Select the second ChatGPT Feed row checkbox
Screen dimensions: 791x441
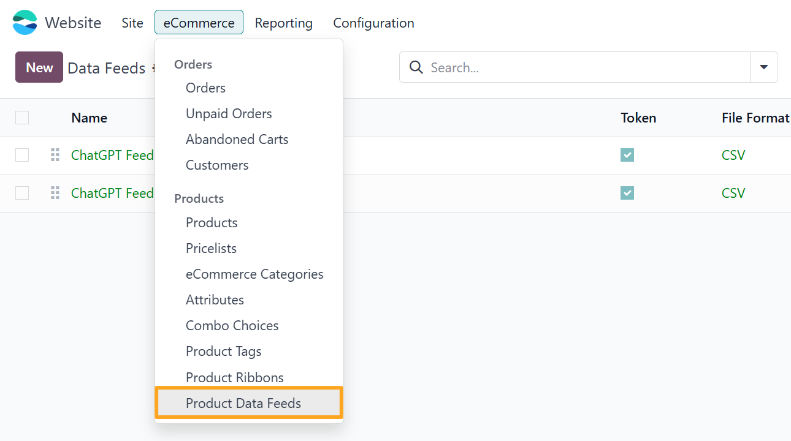(x=22, y=193)
